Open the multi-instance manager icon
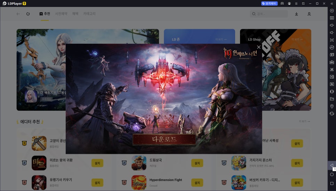The width and height of the screenshot is (336, 191). tap(332, 55)
